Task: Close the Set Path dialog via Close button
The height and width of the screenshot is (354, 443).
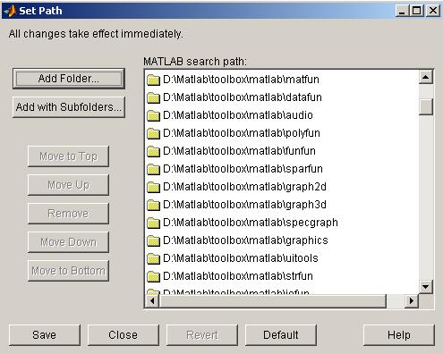Action: pos(124,335)
